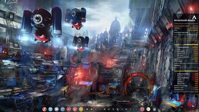Viewport: 199px width, 112px height.
Task: Click the ArcoLinux logo in Conky panel
Action: [x=194, y=17]
